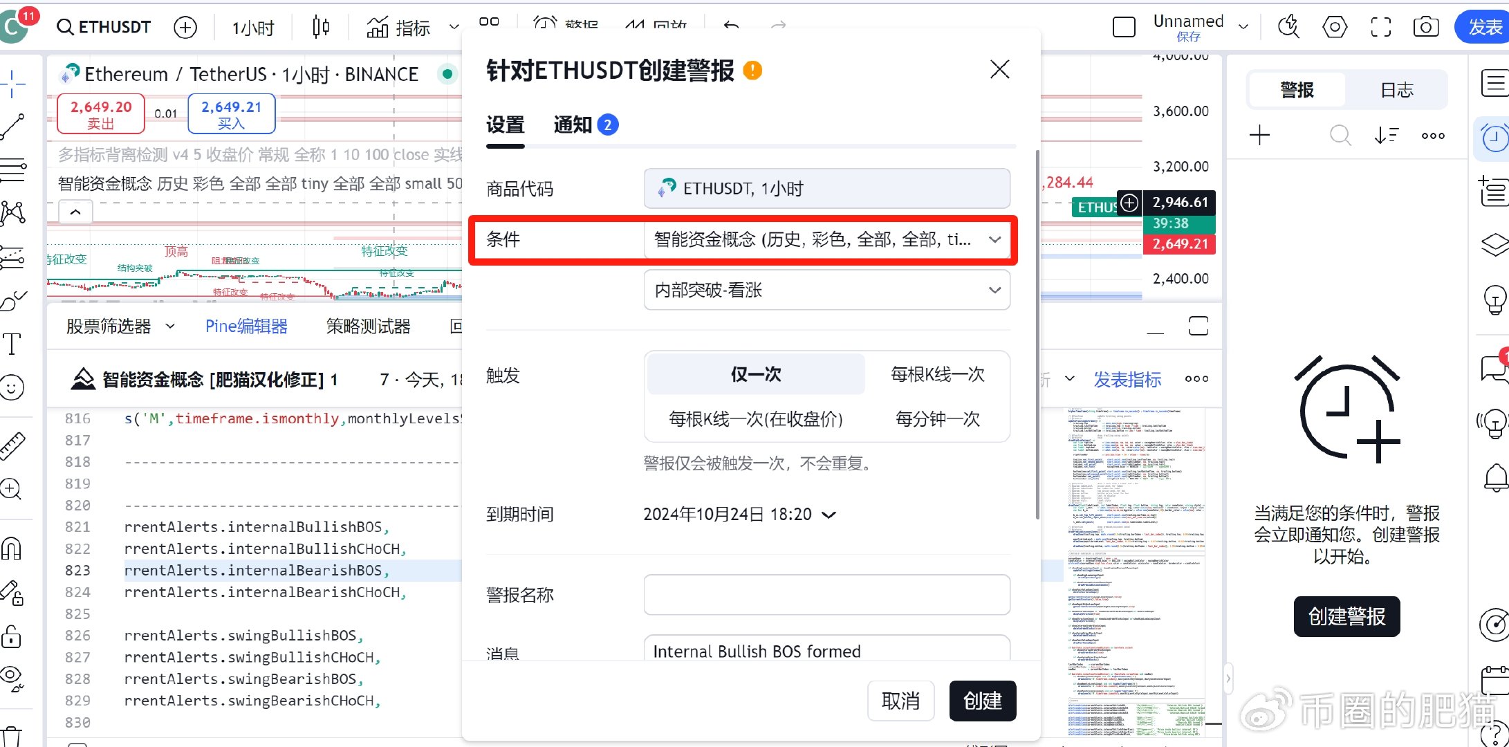The width and height of the screenshot is (1509, 747).
Task: Collapse the indicator legend chevron
Action: tap(76, 212)
